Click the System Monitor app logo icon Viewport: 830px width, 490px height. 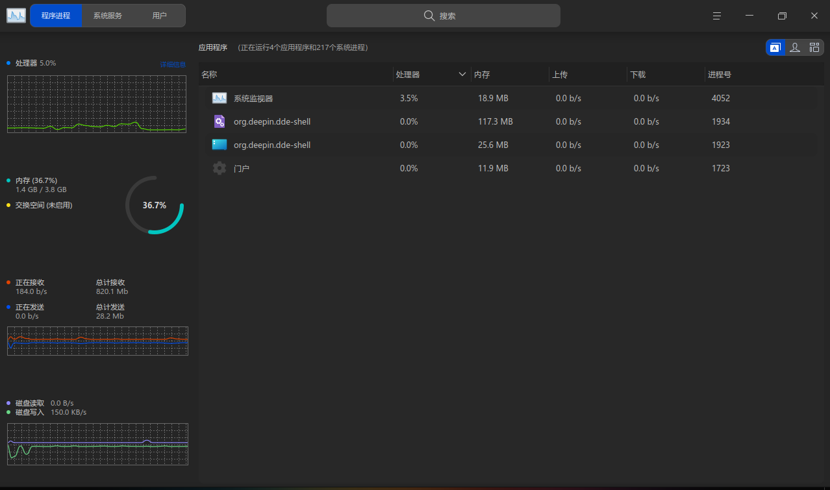[16, 16]
